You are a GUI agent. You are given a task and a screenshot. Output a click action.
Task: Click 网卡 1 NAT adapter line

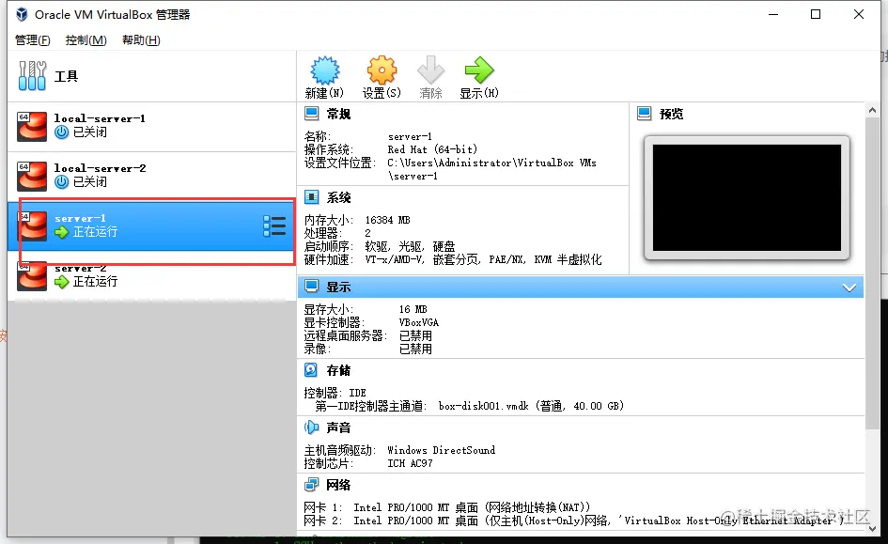447,507
